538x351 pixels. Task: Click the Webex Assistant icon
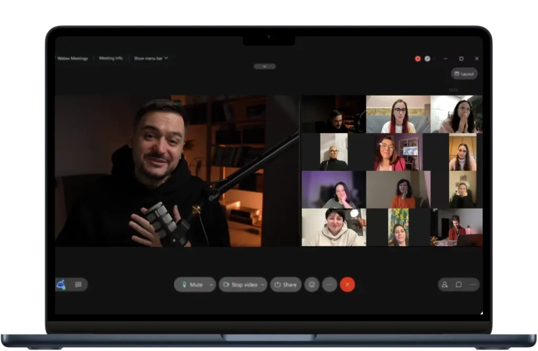click(x=61, y=285)
